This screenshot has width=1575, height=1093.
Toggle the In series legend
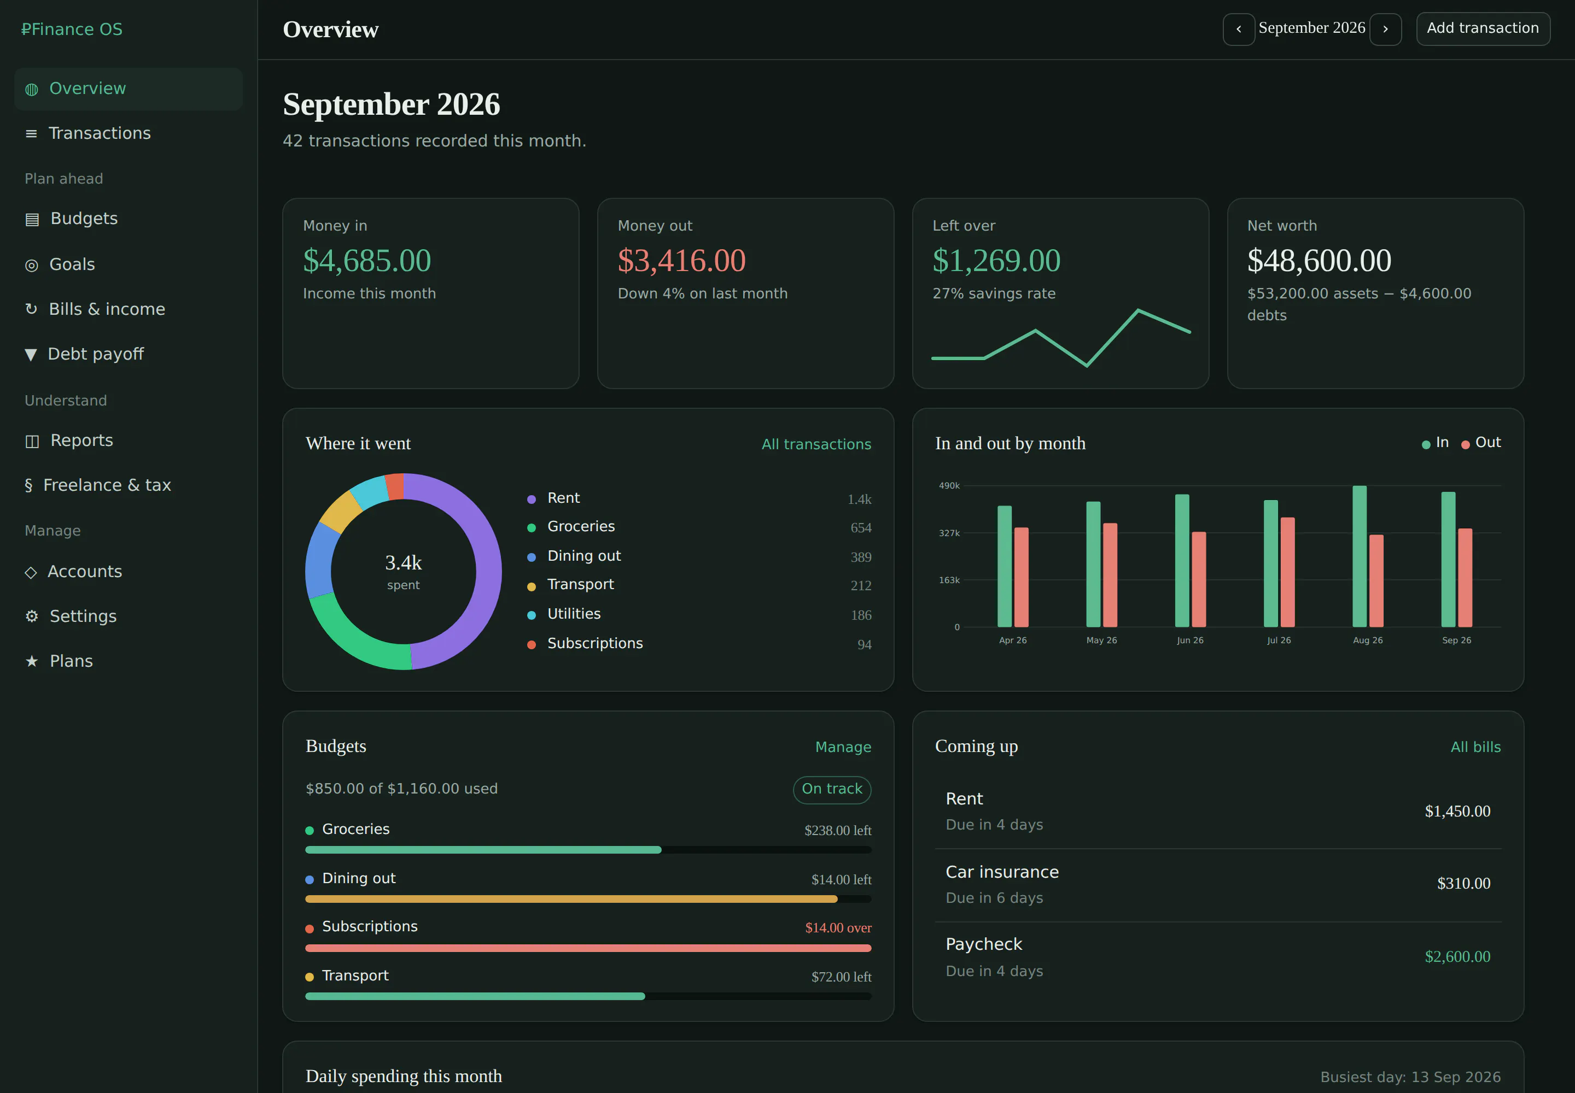(x=1435, y=443)
